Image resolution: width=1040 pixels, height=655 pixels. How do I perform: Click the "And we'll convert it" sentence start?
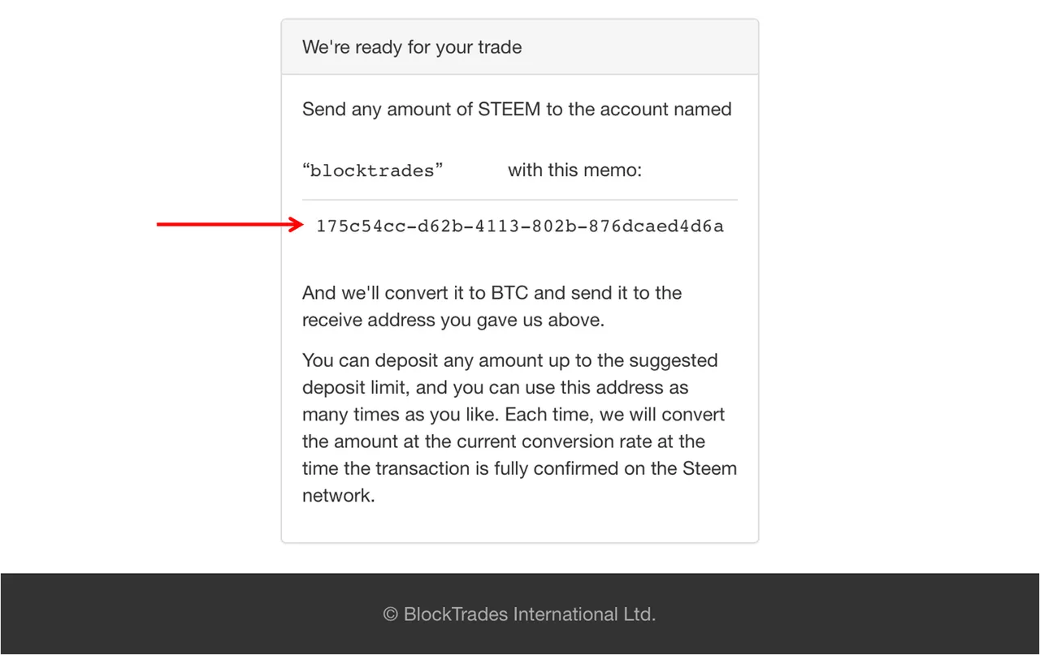tap(382, 293)
